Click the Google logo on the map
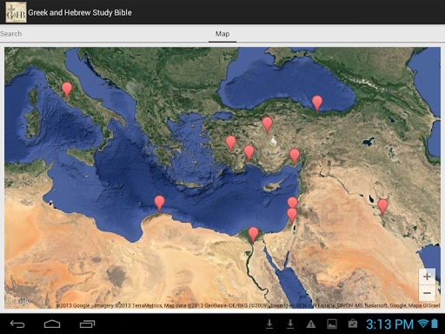 pyautogui.click(x=18, y=301)
